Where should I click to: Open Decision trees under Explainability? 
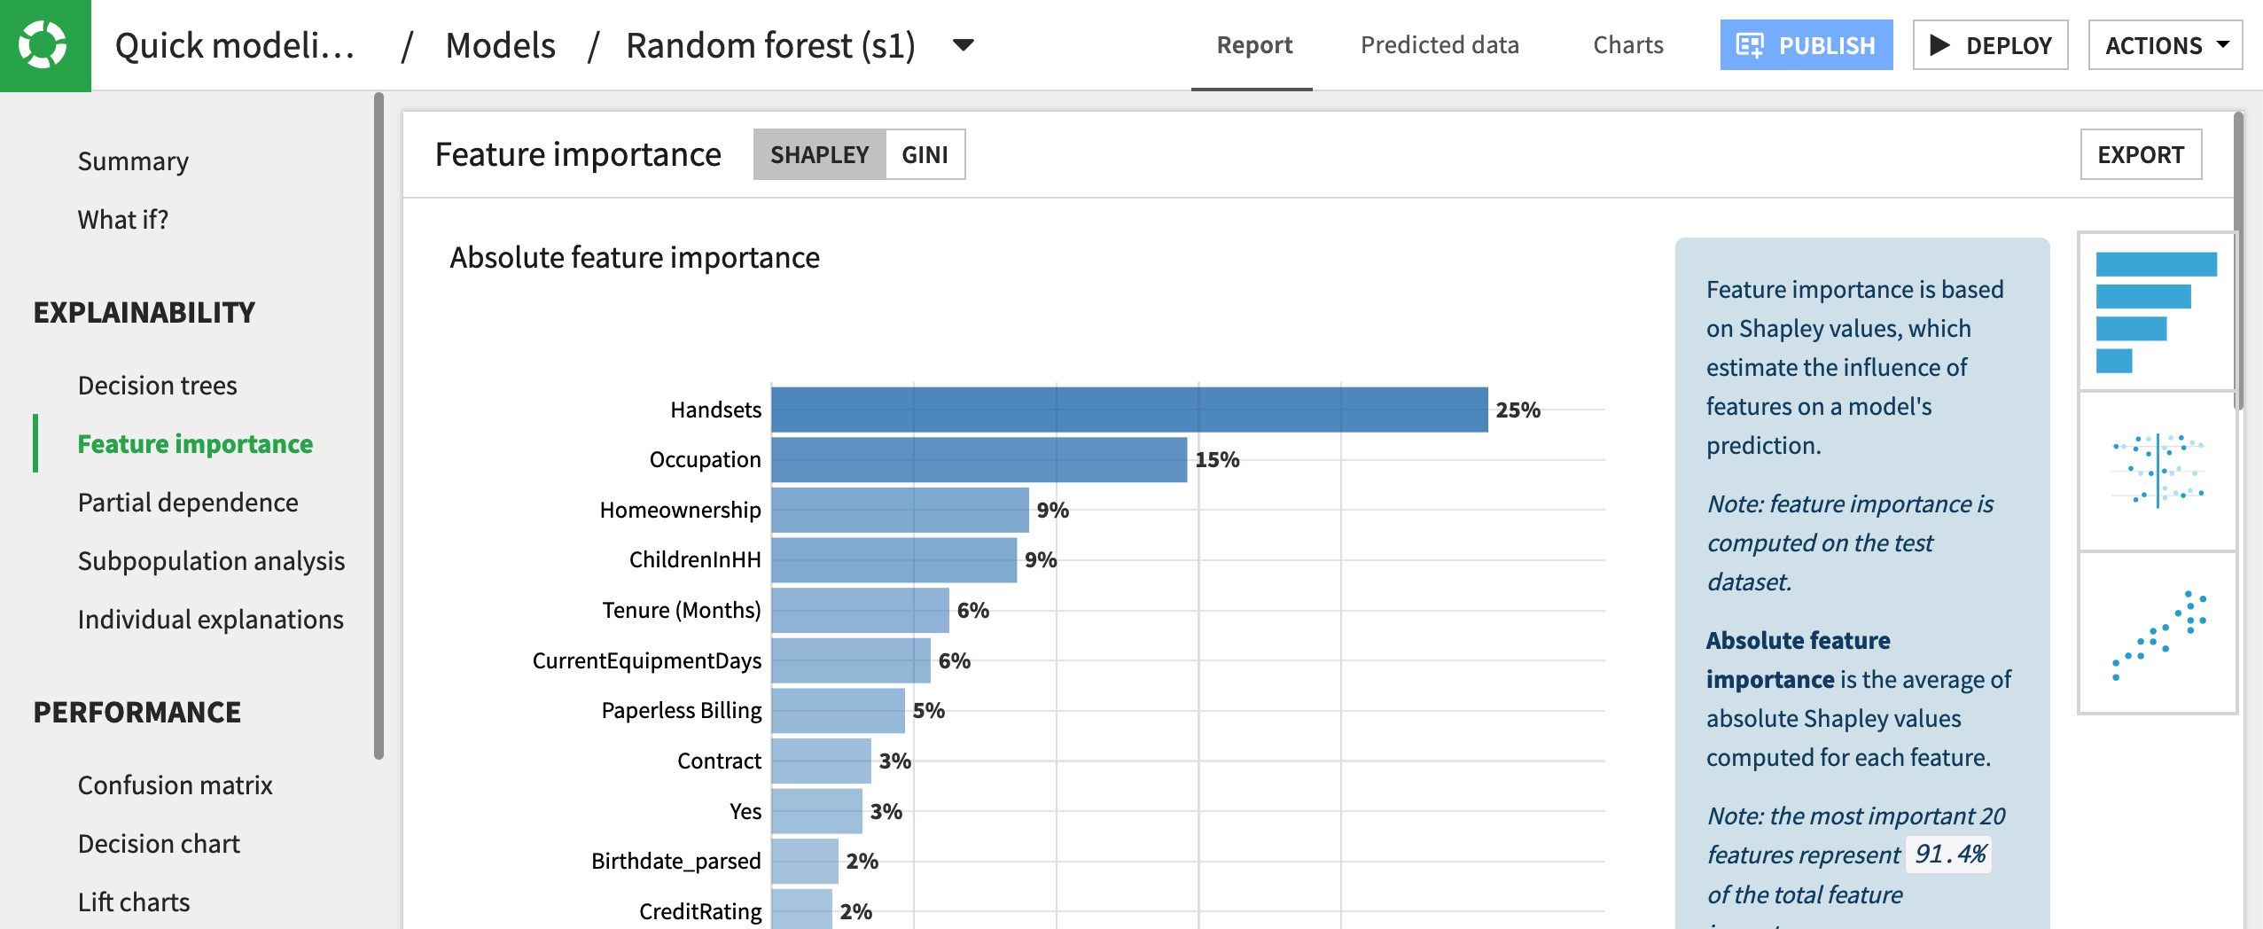[157, 385]
